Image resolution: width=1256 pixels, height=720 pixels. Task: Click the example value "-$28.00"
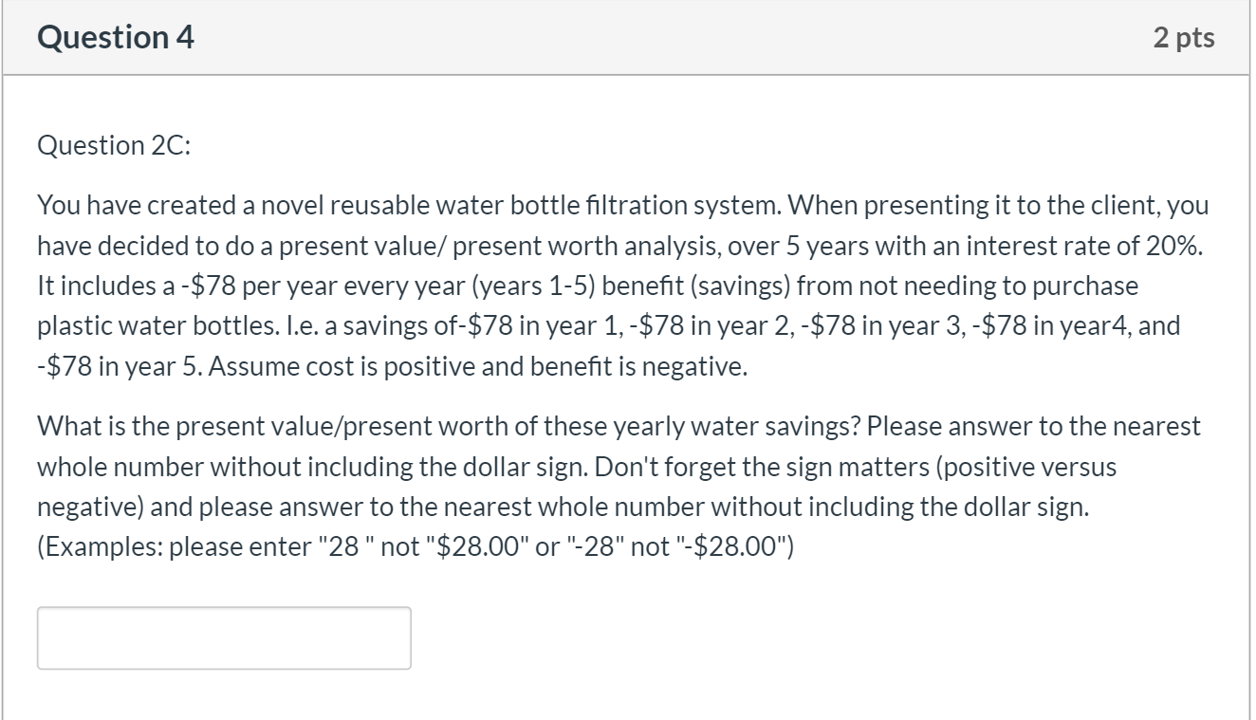tap(741, 548)
